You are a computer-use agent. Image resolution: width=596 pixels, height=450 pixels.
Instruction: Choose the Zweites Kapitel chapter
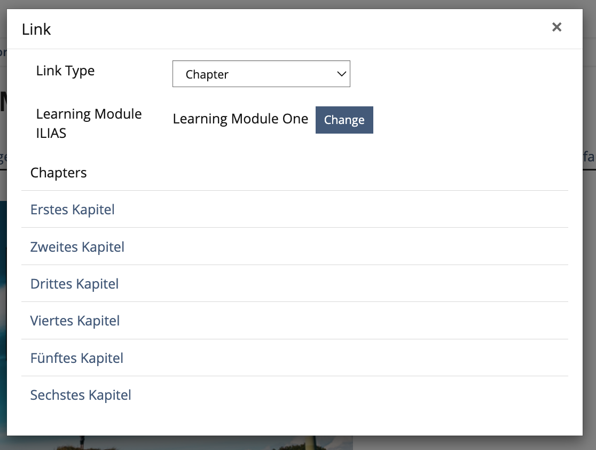coord(77,247)
